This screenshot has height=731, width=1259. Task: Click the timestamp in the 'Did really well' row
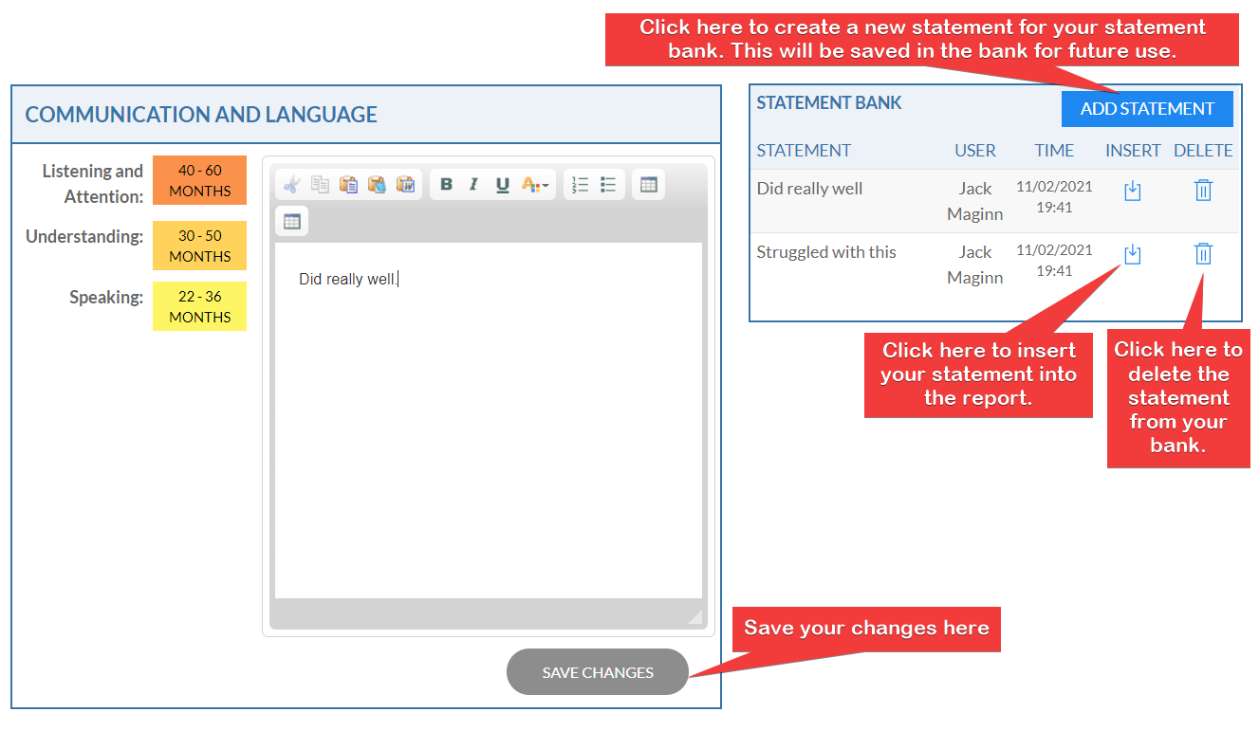pos(1054,197)
